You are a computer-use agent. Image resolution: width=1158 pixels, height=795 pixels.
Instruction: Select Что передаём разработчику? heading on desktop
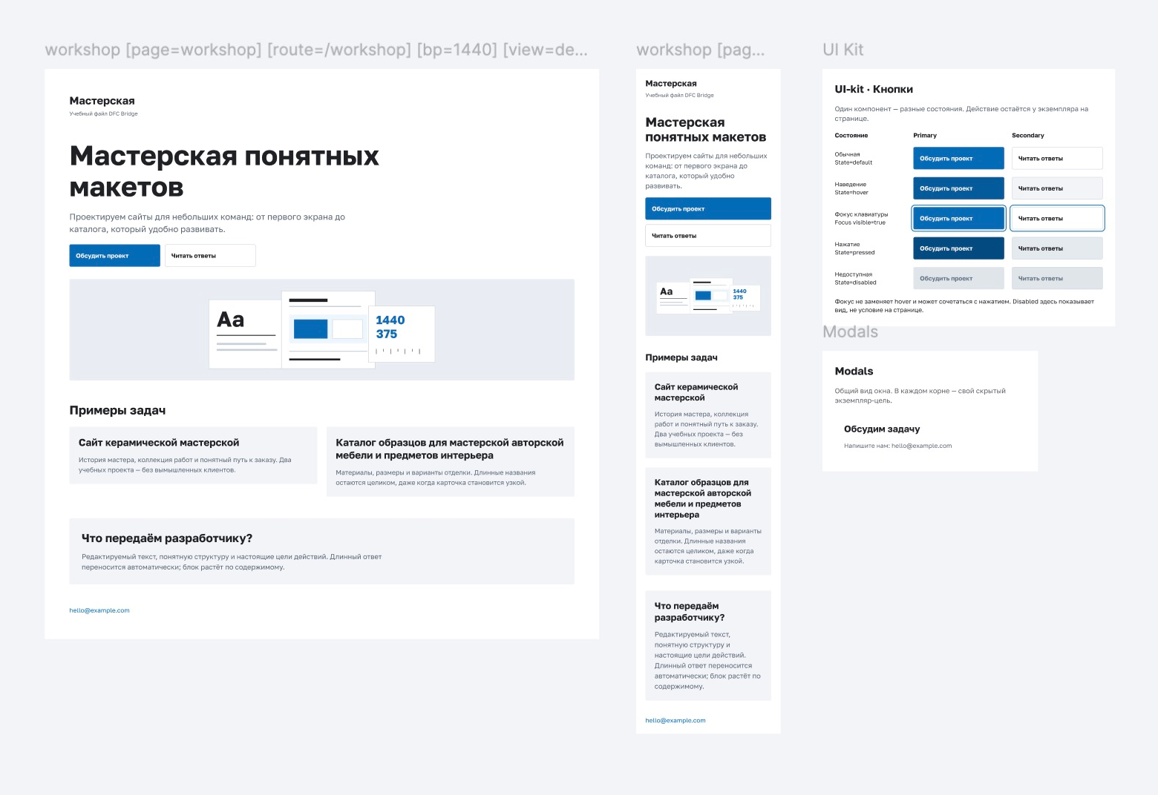point(167,538)
